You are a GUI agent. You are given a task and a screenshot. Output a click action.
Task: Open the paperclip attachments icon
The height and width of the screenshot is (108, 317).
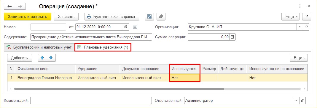pyautogui.click(x=161, y=17)
